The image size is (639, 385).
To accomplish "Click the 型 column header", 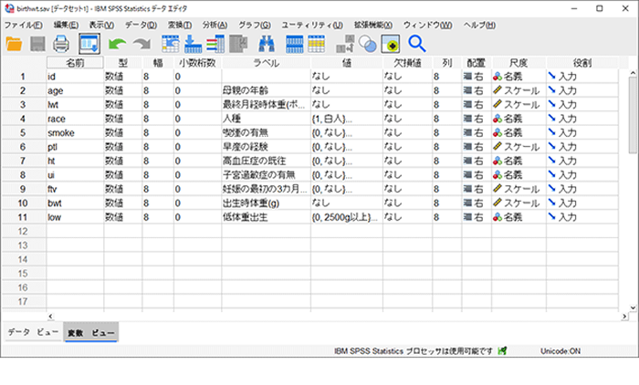I will tap(123, 63).
